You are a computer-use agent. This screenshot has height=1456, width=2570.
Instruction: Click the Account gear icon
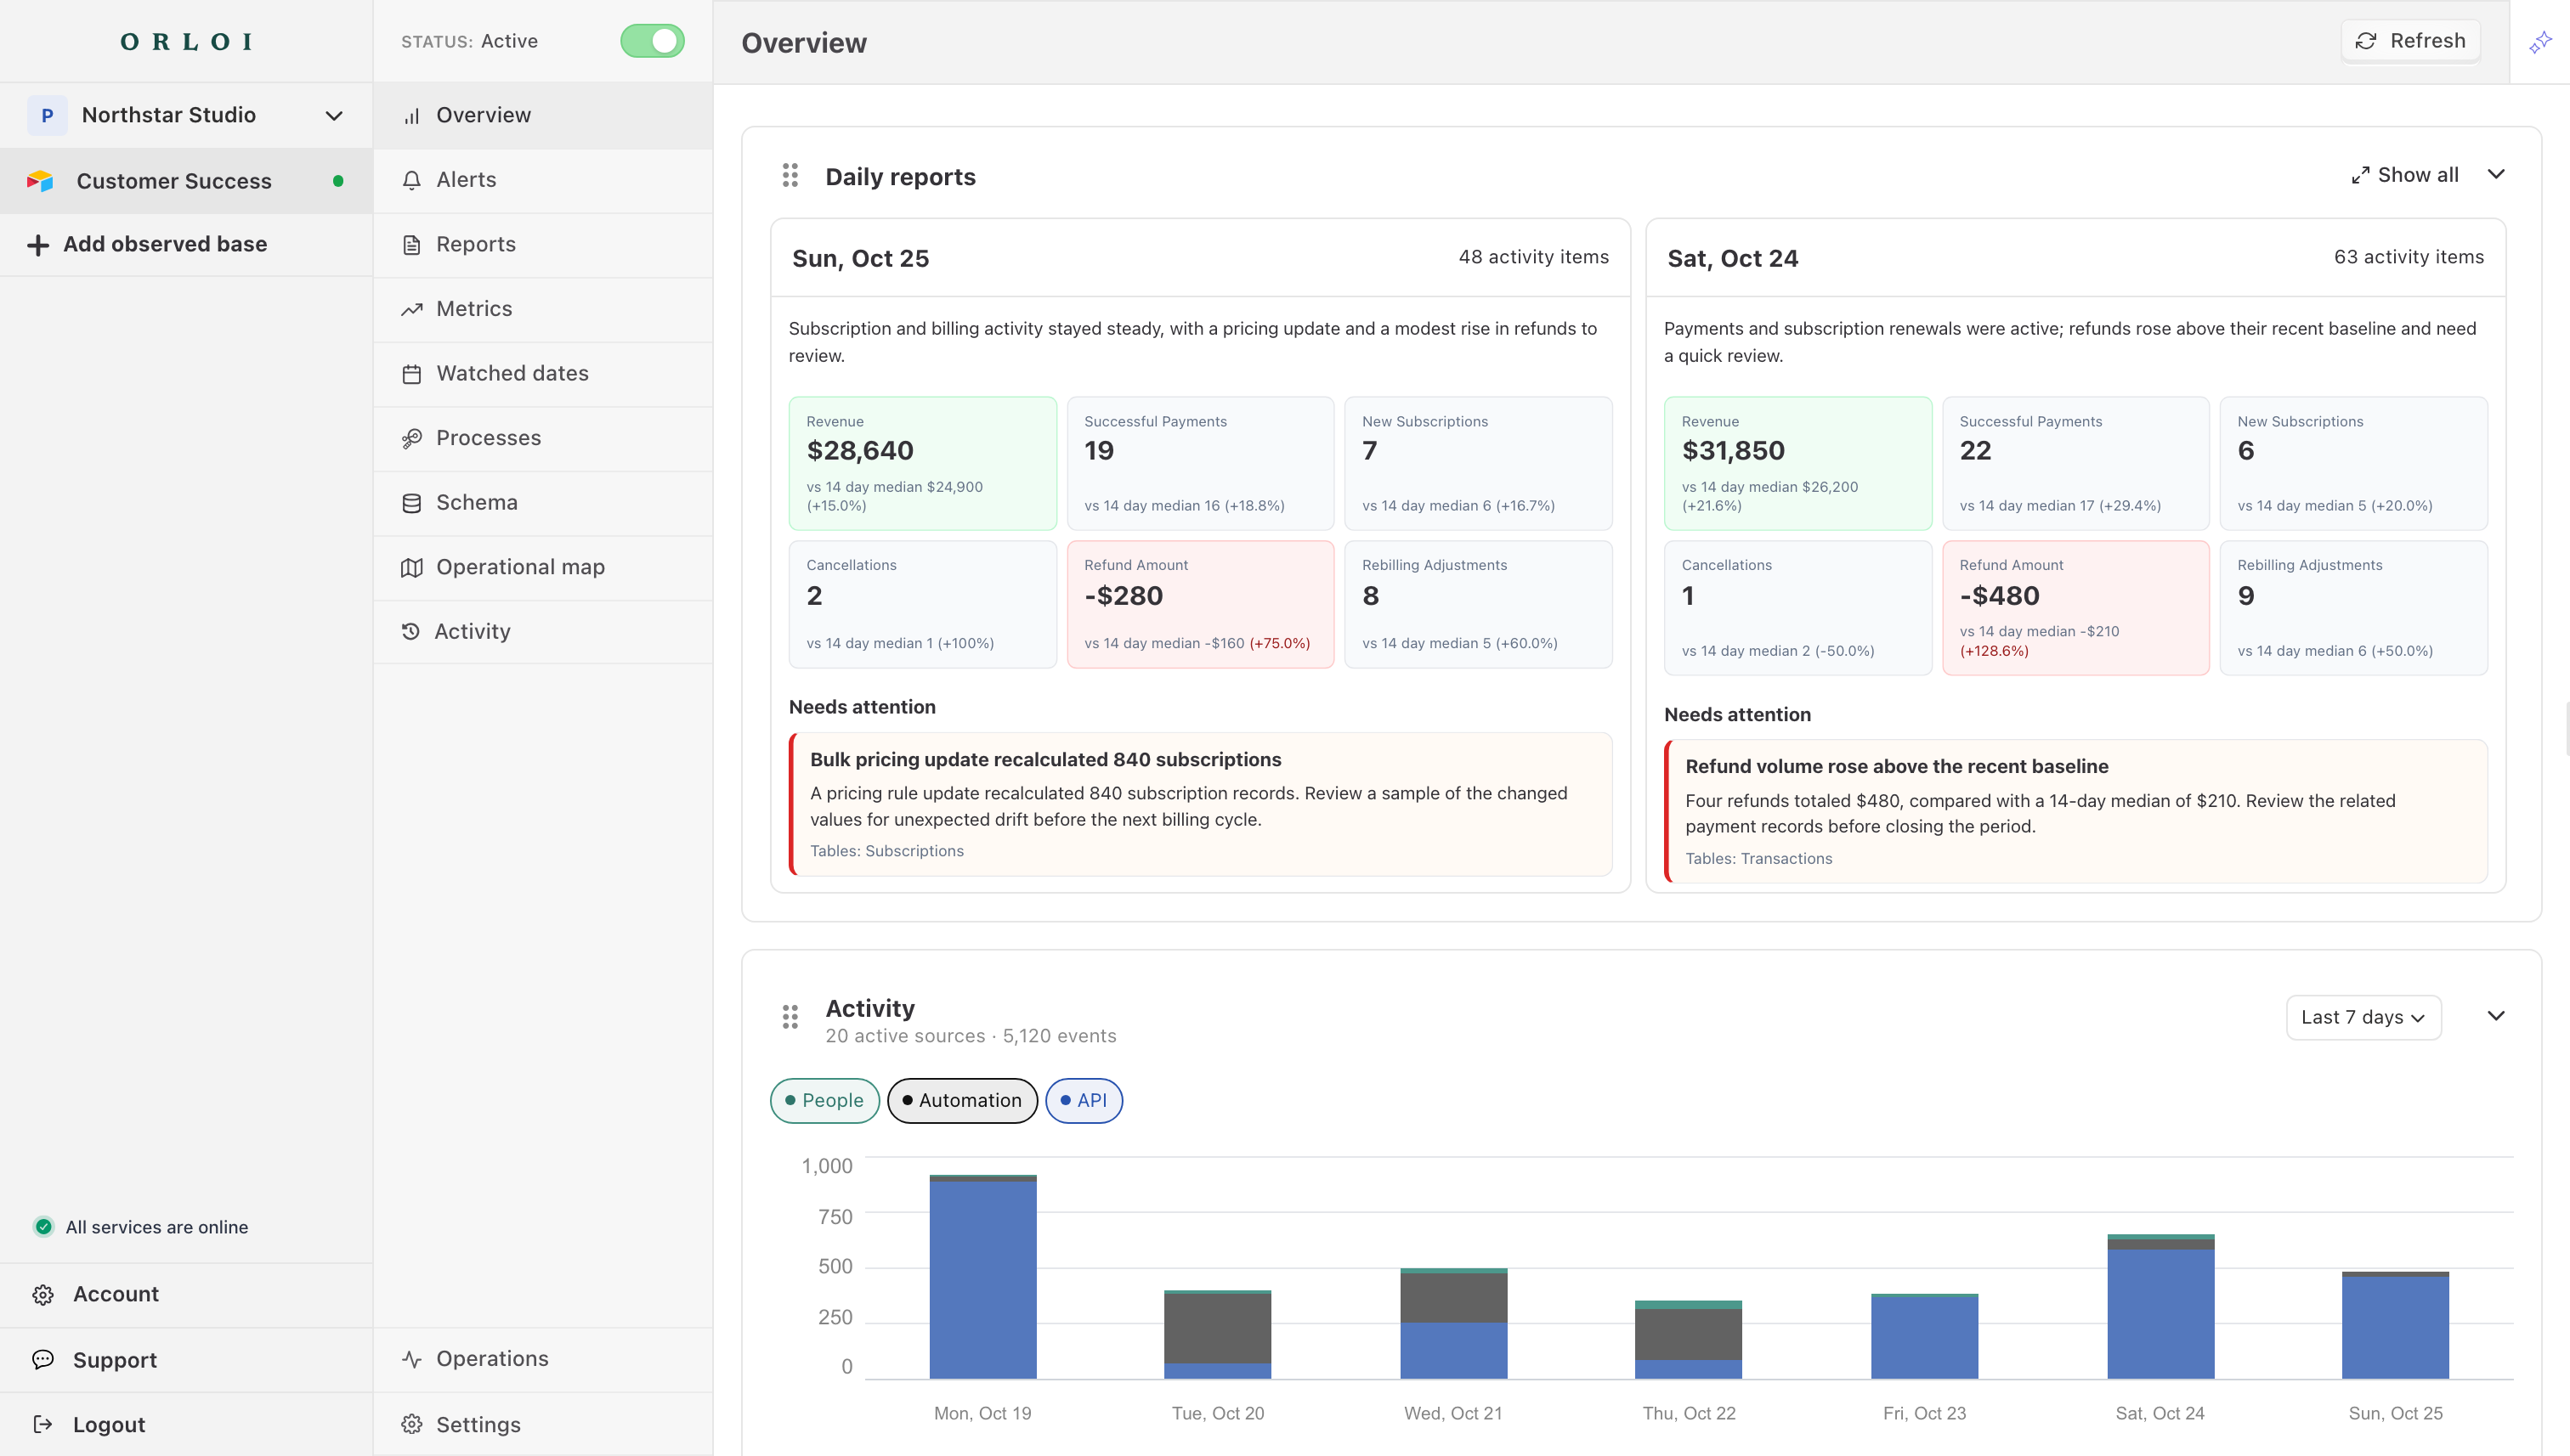tap(43, 1295)
